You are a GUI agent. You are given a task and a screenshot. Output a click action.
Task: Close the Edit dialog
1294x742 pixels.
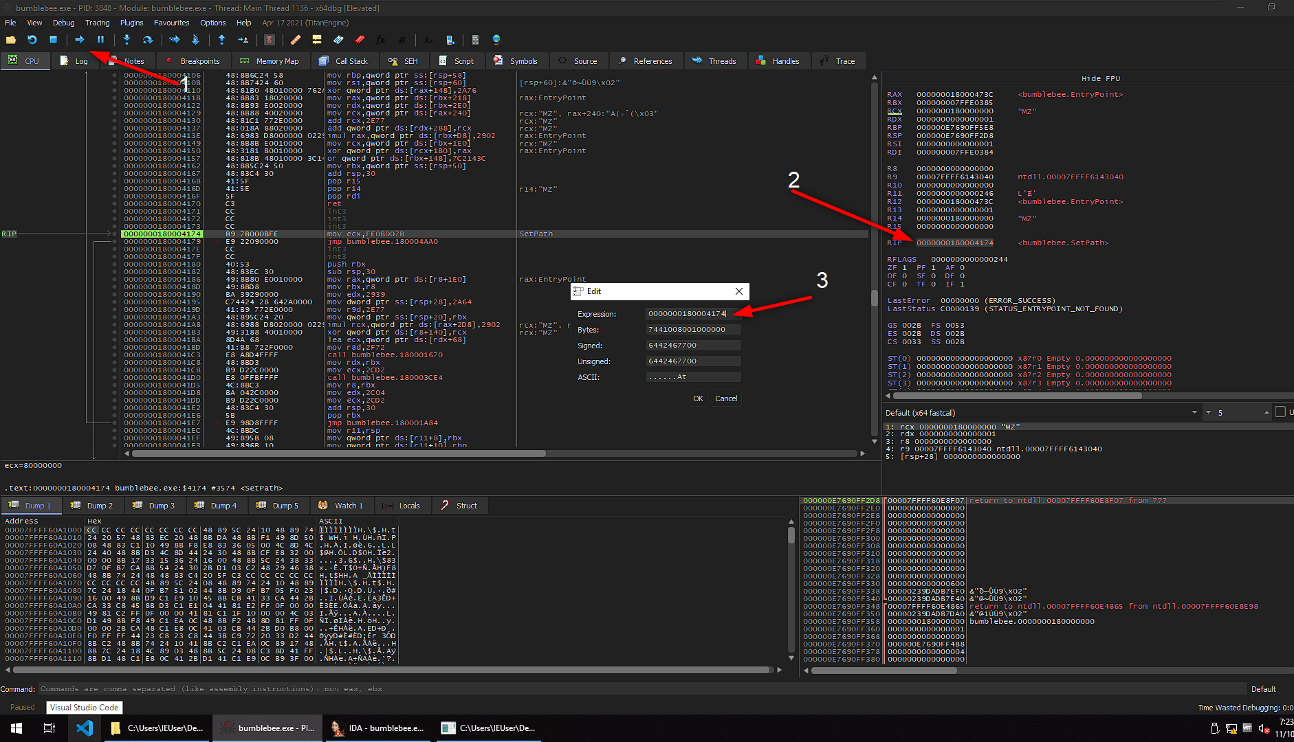[x=739, y=291]
